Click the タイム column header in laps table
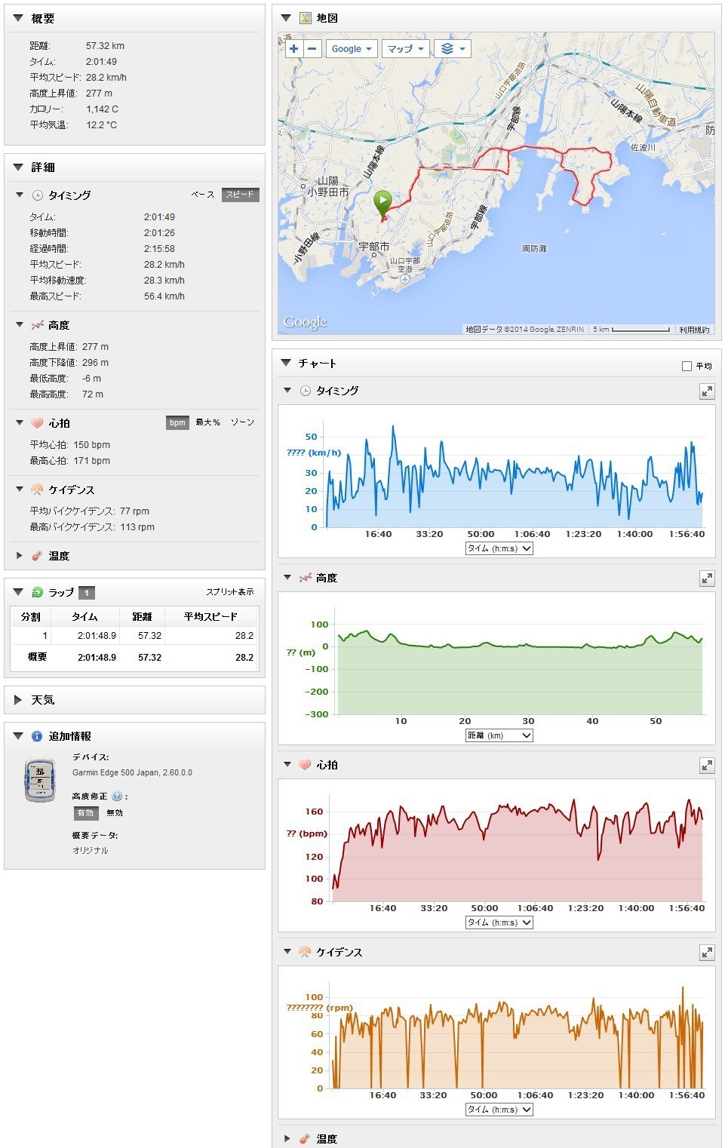728x1148 pixels. click(85, 616)
